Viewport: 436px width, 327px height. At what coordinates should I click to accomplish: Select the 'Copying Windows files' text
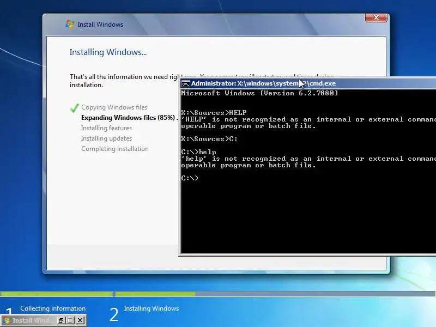[114, 107]
